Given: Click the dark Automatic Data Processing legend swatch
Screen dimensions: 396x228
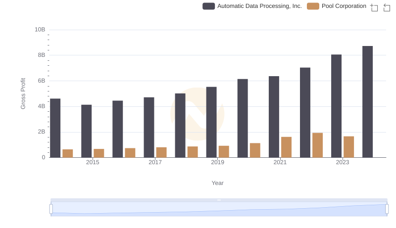Looking at the screenshot, I should [x=208, y=6].
